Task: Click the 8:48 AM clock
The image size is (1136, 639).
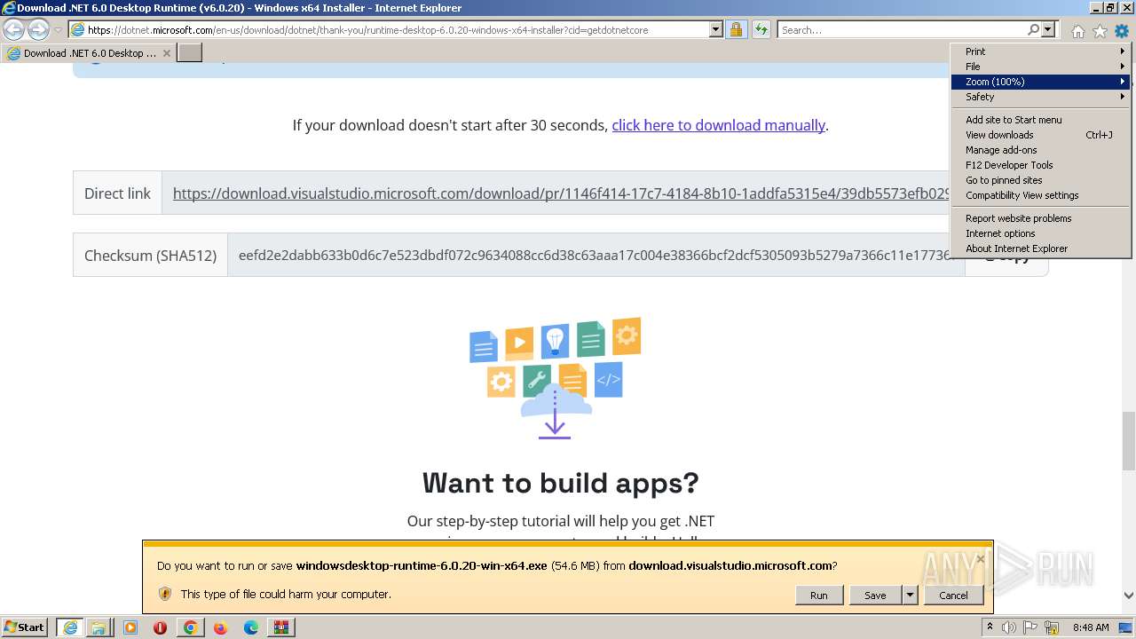Action: [x=1091, y=627]
